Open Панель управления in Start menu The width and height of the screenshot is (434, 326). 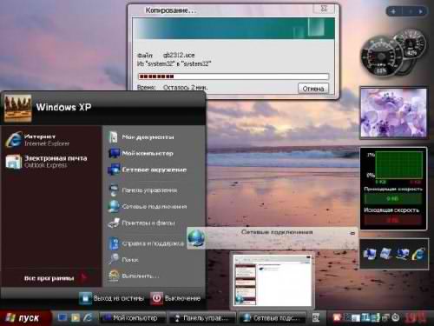click(143, 190)
